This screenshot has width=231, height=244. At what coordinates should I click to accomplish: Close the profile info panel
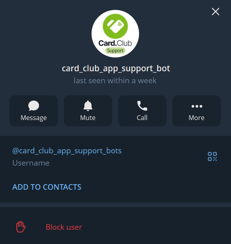216,11
